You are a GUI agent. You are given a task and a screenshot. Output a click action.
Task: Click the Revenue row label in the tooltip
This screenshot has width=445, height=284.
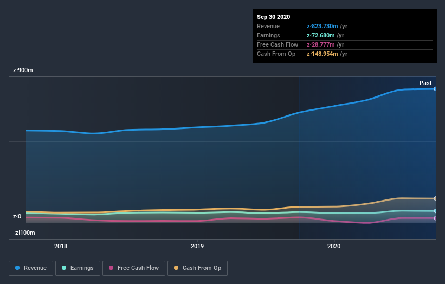[268, 26]
